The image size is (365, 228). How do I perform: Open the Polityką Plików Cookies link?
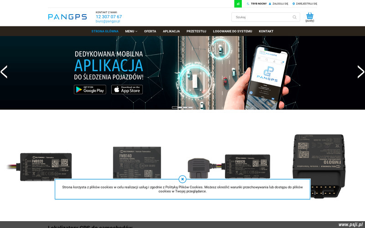click(x=184, y=187)
